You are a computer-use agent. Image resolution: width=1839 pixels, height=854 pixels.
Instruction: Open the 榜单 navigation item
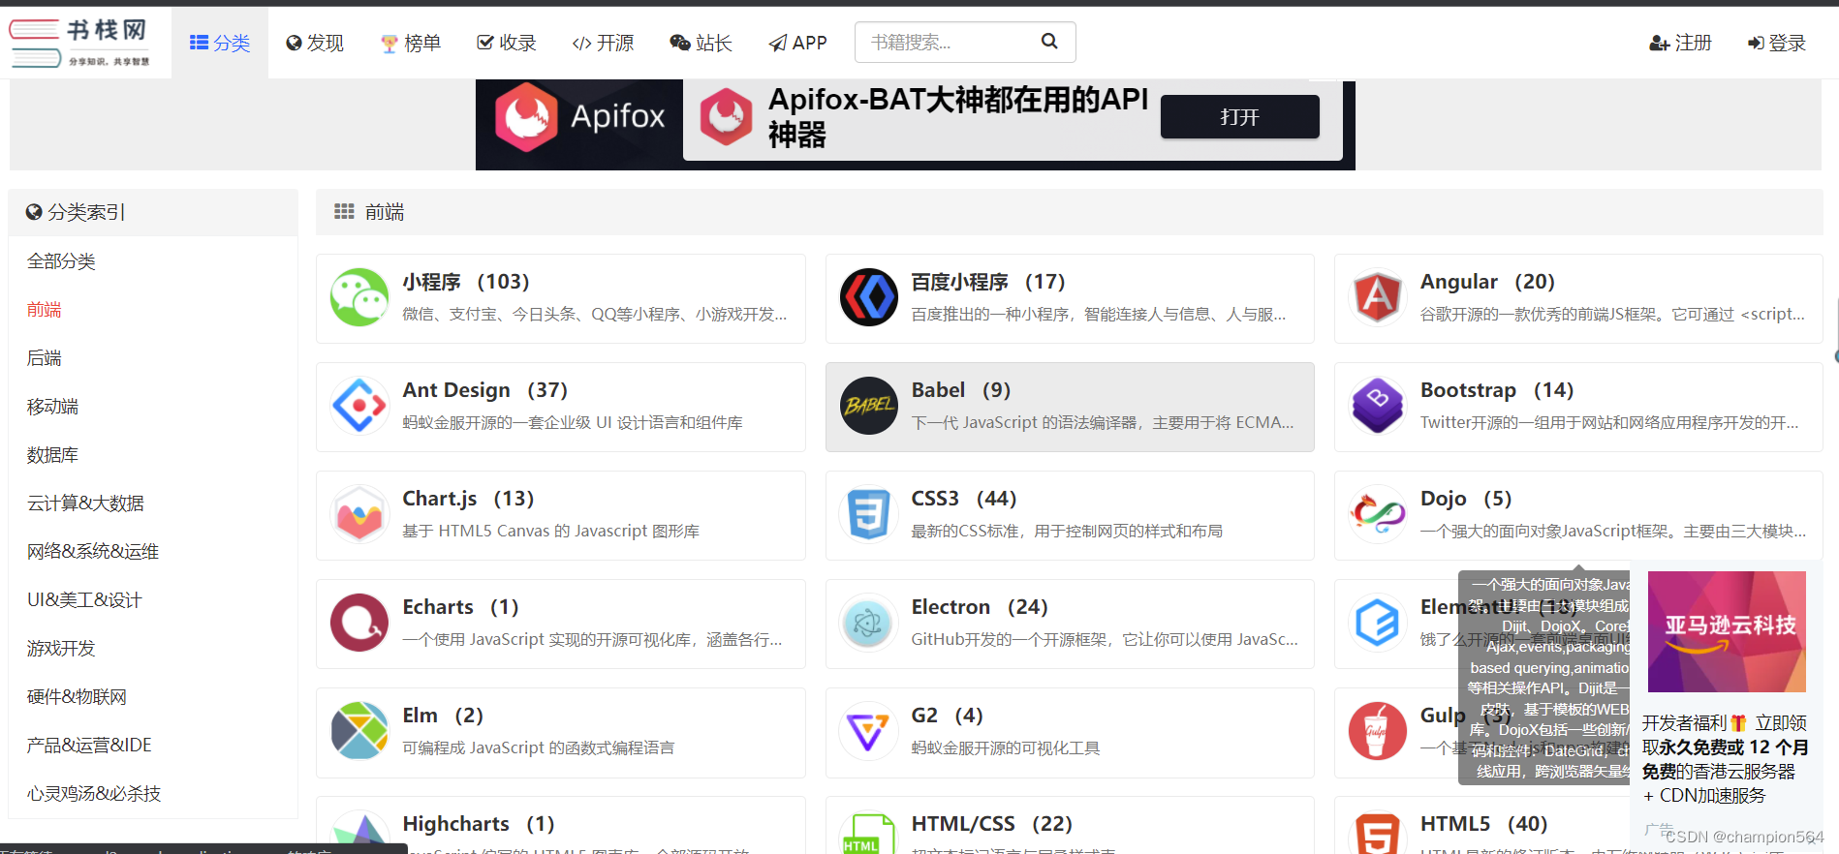click(411, 43)
